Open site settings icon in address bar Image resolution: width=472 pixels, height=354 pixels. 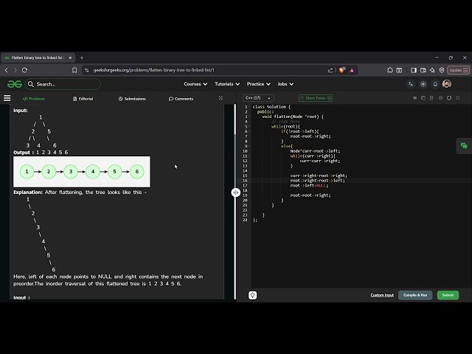tap(87, 70)
